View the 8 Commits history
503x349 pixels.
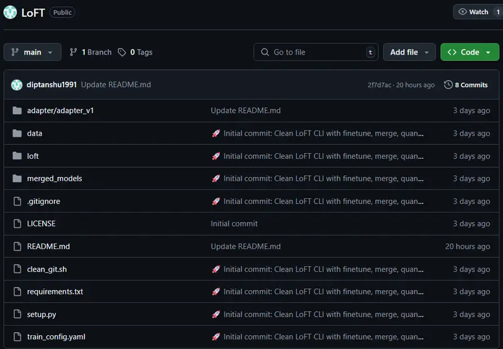[466, 85]
